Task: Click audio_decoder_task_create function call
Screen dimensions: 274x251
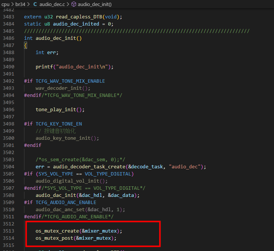Action: click(89, 167)
